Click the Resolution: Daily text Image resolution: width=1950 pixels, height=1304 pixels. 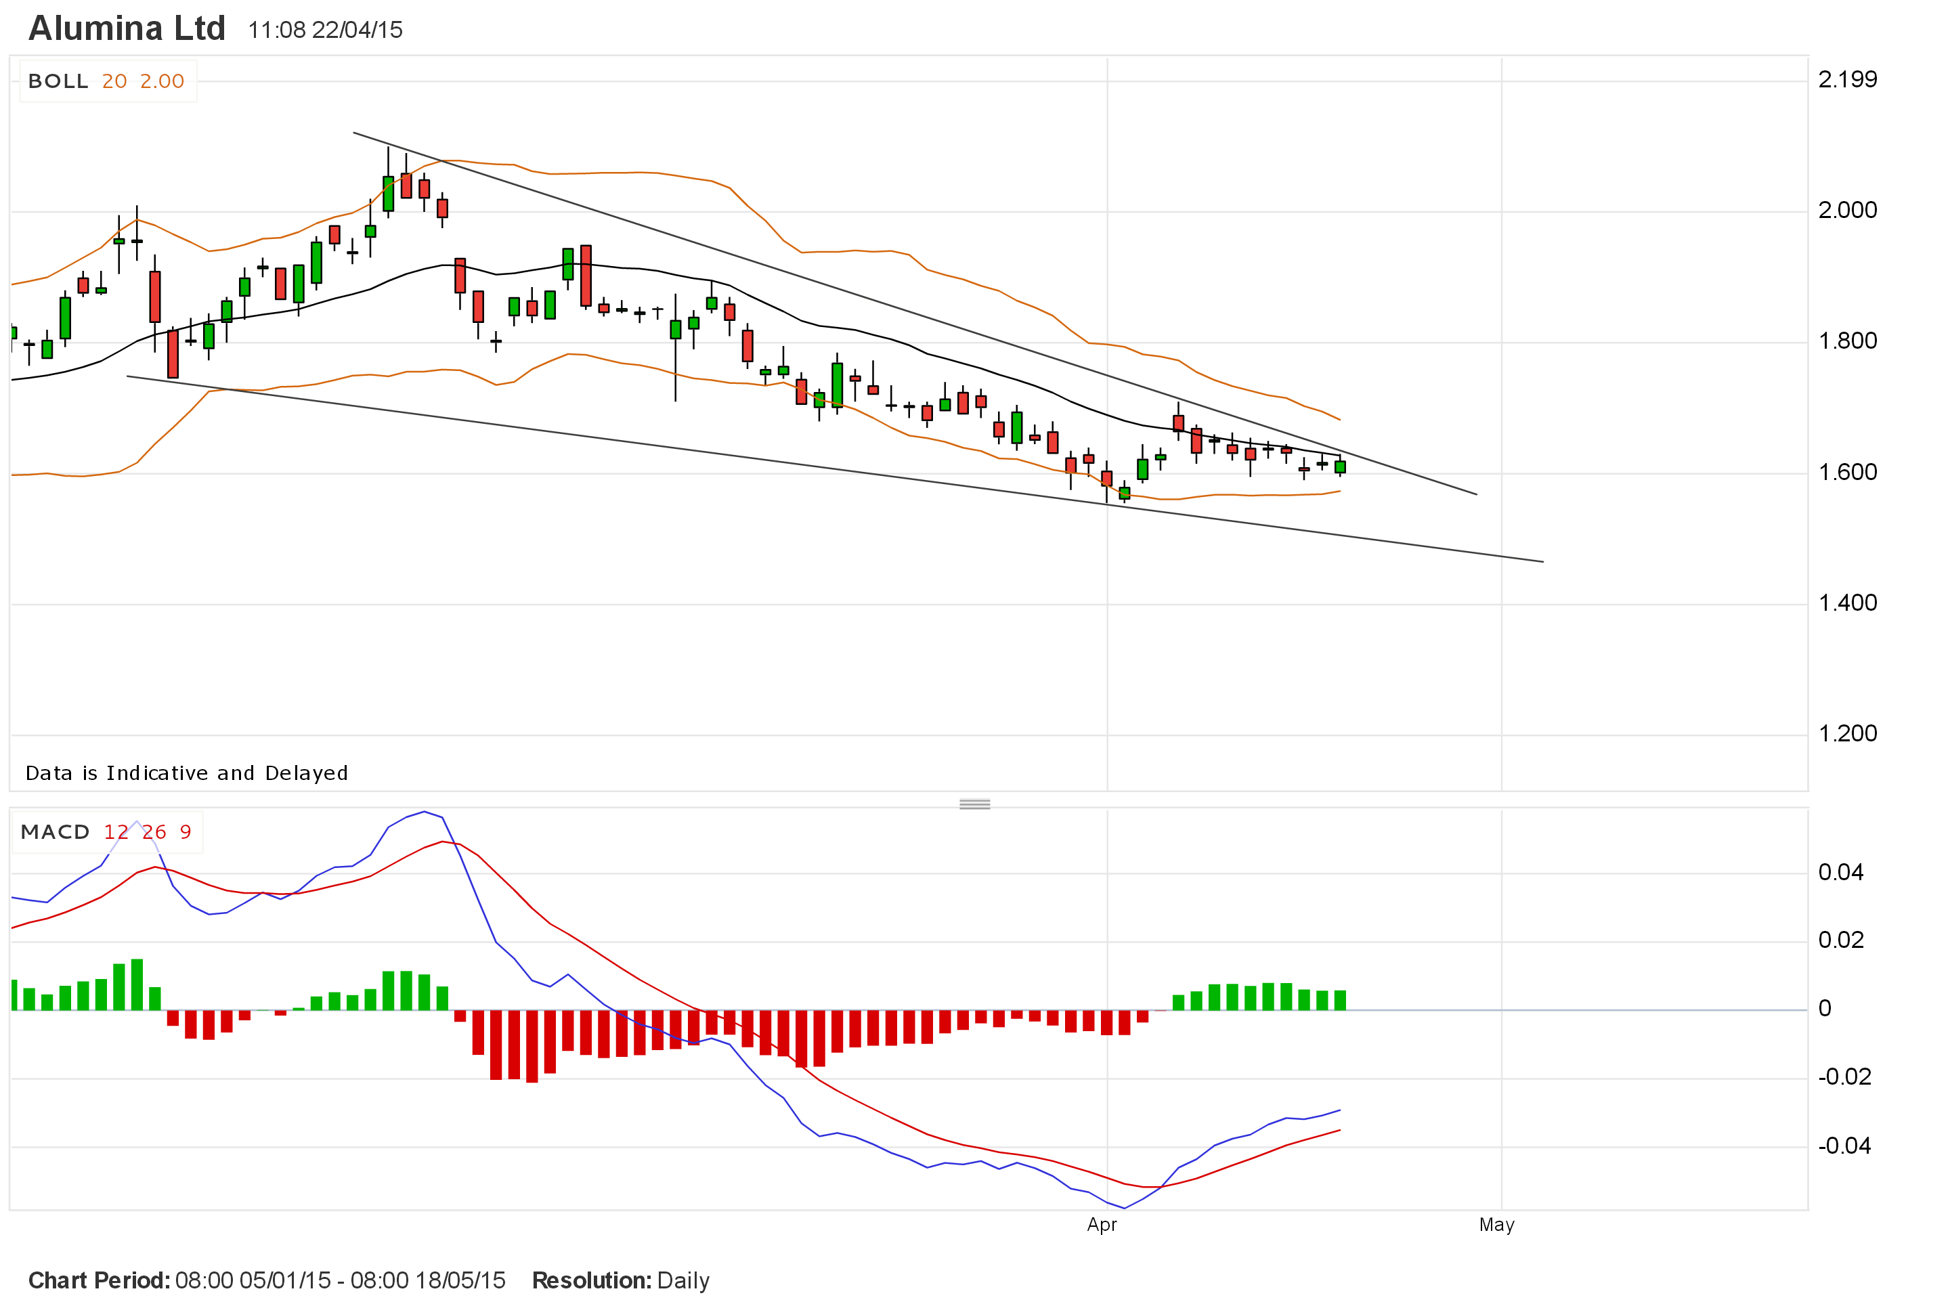coord(620,1281)
